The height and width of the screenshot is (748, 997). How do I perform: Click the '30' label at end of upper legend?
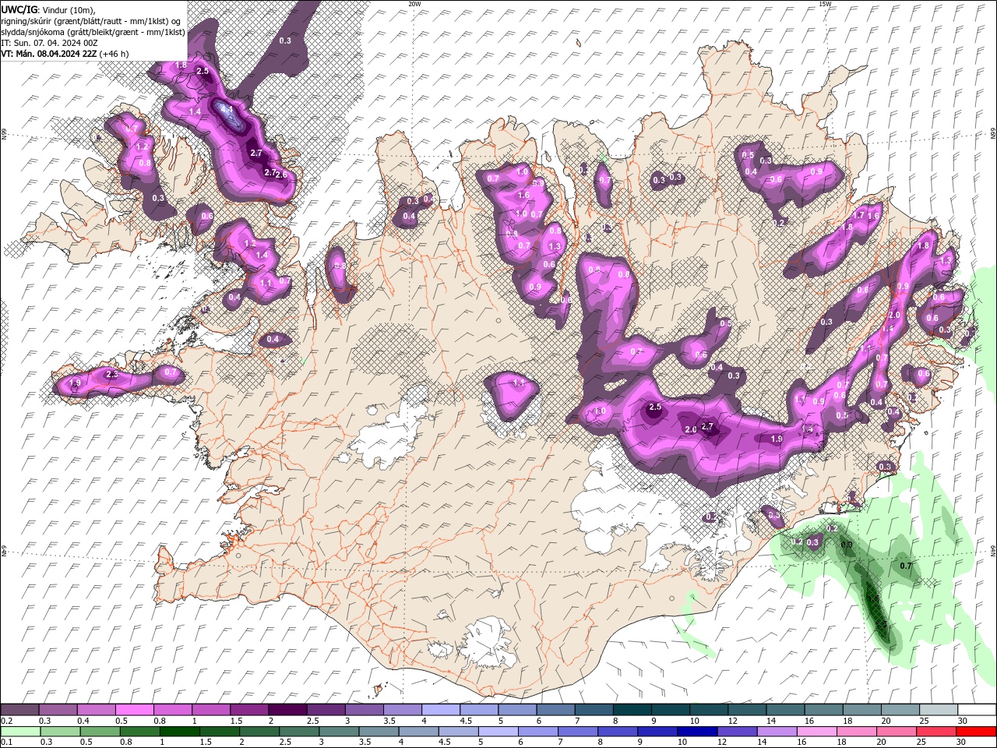963,722
